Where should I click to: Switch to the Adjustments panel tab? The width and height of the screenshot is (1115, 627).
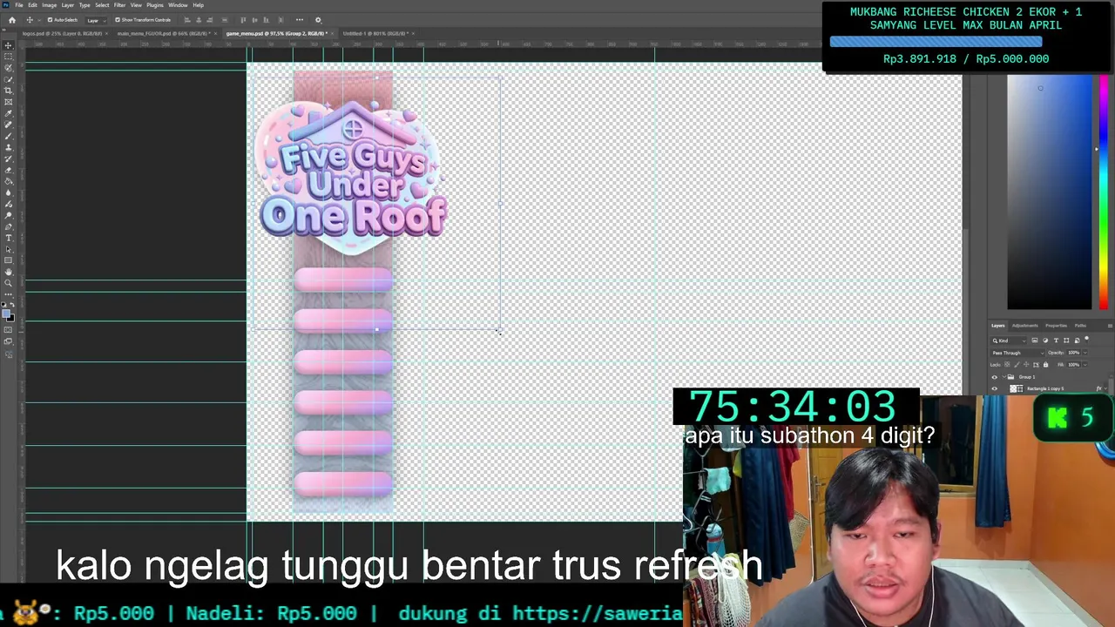[x=1025, y=326]
